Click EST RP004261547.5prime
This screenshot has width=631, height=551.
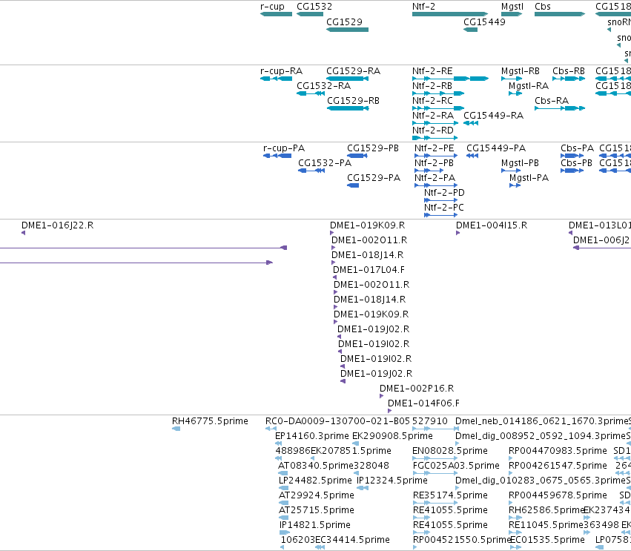511,473
